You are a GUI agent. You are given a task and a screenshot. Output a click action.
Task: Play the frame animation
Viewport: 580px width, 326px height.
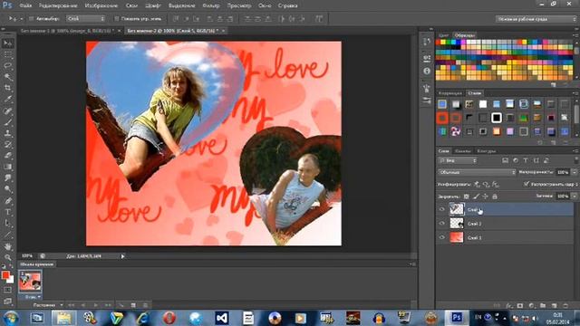[96, 305]
